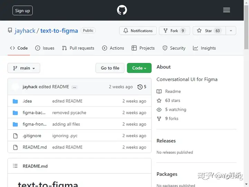Click the star icon in Star button
Image resolution: width=249 pixels, height=187 pixels.
coord(199,30)
